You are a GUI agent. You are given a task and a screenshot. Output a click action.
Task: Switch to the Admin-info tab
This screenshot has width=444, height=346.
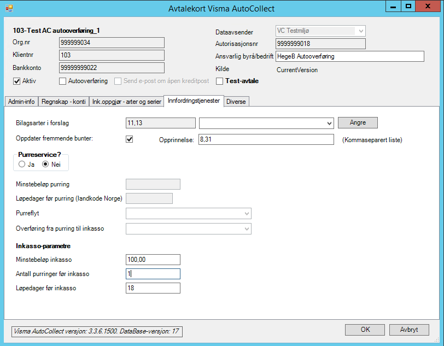21,102
